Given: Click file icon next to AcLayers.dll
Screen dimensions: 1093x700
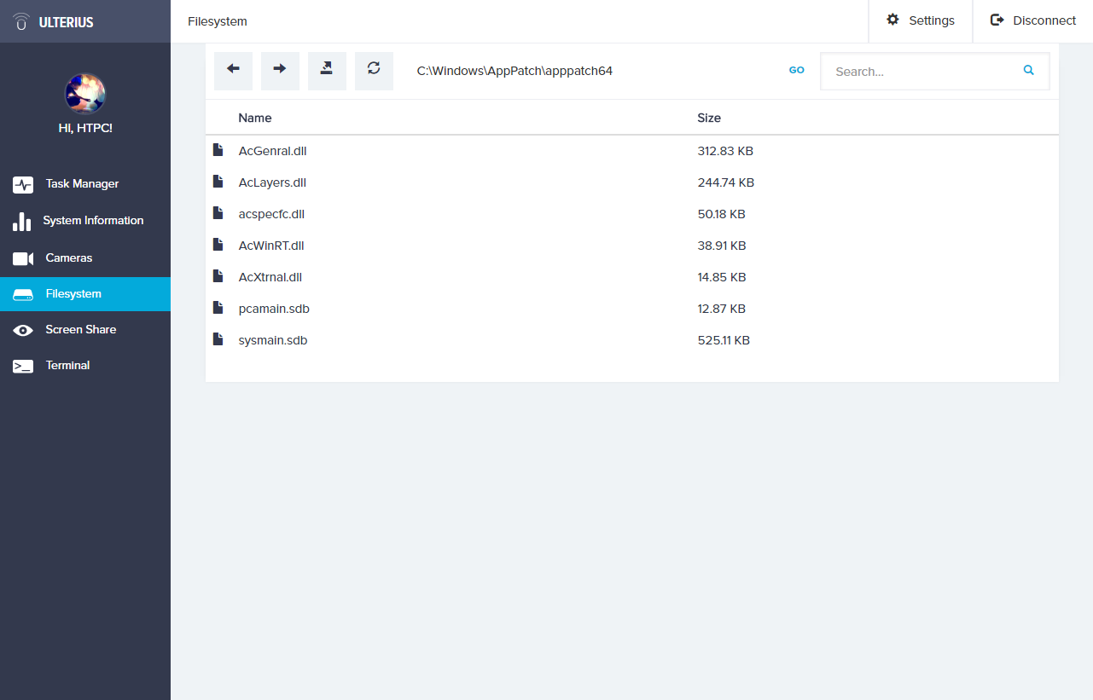Looking at the screenshot, I should coord(218,182).
